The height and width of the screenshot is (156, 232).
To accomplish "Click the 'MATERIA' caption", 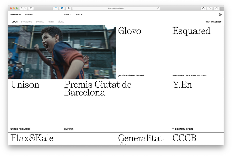I will (69, 129).
